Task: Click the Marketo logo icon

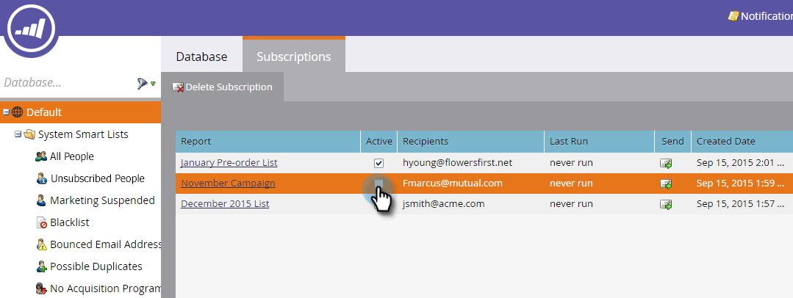Action: click(32, 29)
